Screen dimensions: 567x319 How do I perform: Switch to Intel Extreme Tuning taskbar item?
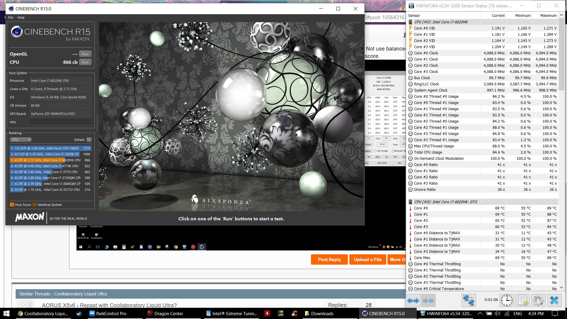(x=232, y=313)
